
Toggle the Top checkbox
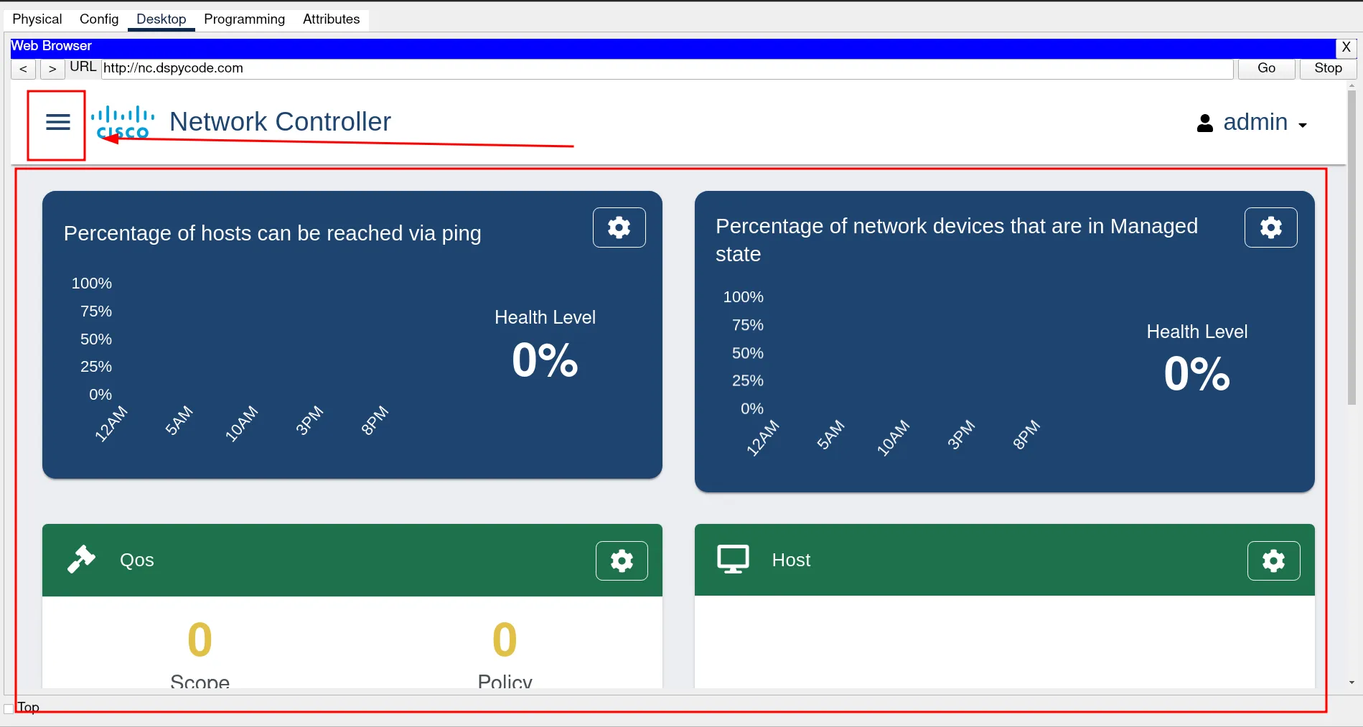click(9, 708)
